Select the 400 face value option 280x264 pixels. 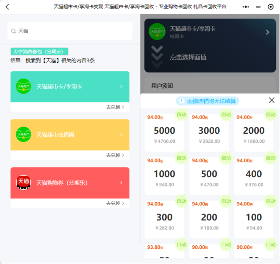[x=254, y=176]
